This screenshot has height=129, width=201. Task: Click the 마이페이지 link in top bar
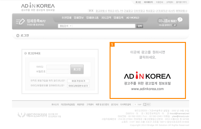pyautogui.click(x=148, y=2)
